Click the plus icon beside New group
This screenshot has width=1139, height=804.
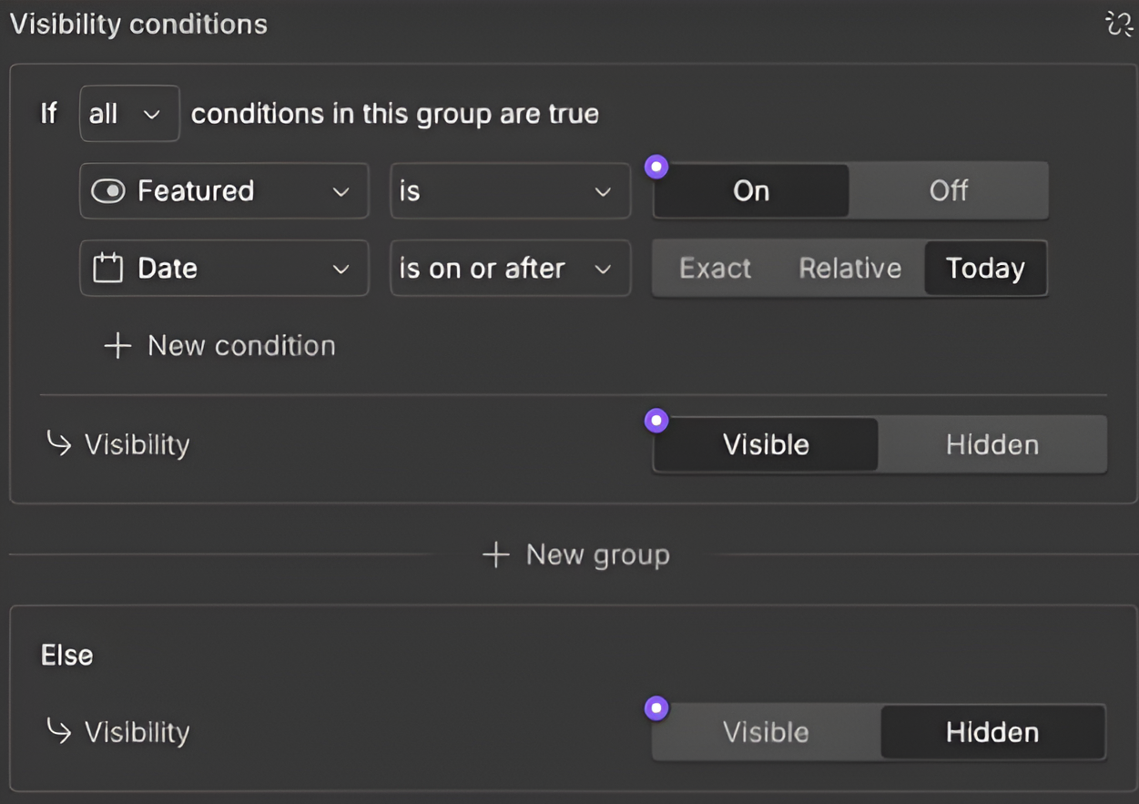pos(495,555)
